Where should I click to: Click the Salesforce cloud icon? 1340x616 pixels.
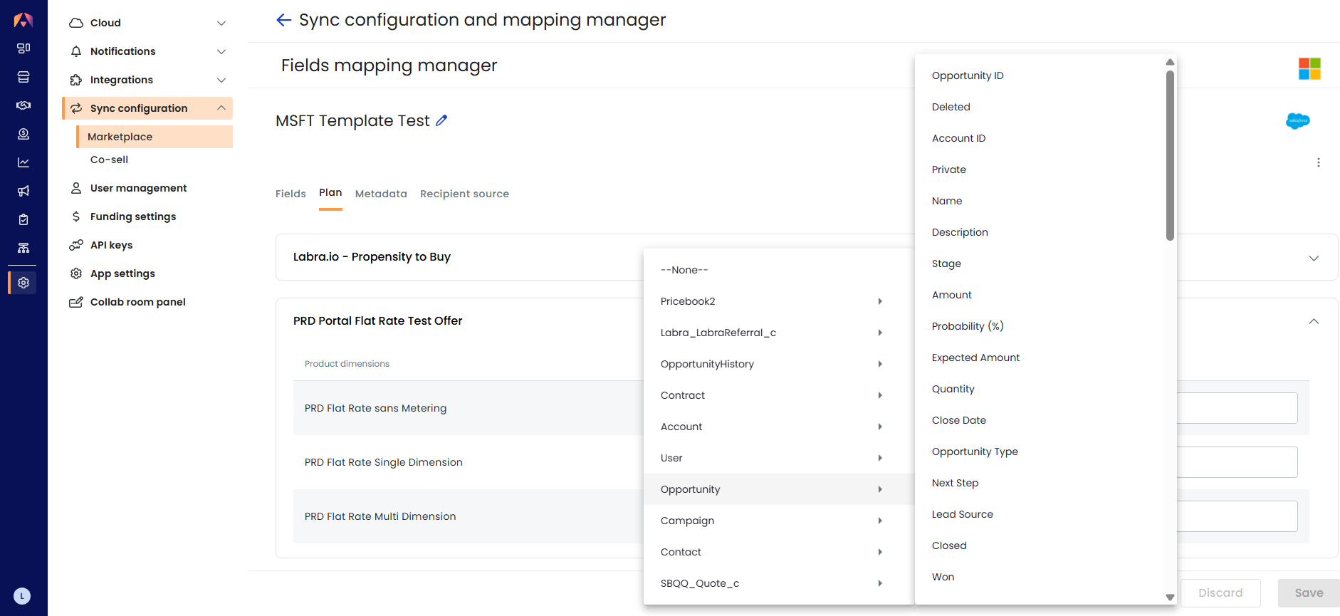pos(1298,120)
